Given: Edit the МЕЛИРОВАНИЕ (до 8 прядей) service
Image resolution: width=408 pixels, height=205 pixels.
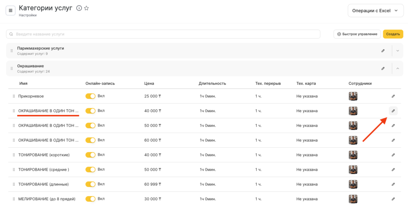Looking at the screenshot, I should (393, 199).
